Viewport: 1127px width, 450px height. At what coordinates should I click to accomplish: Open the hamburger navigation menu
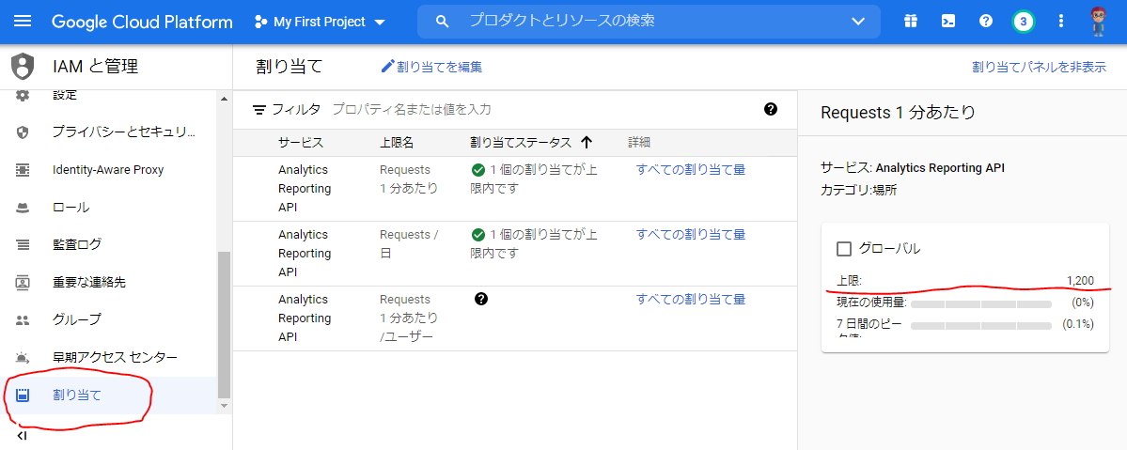coord(23,22)
